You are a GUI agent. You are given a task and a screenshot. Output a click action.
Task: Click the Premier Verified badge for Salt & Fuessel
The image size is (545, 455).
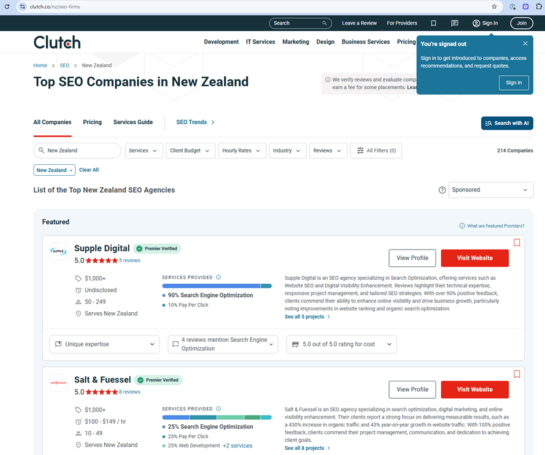pyautogui.click(x=158, y=380)
